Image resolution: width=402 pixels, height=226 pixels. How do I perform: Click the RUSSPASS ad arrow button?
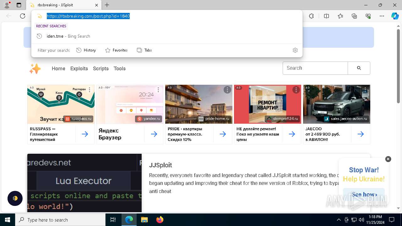click(x=85, y=134)
